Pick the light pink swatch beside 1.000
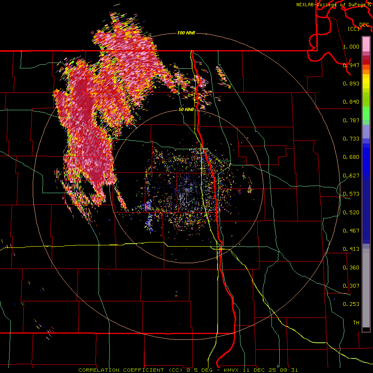373x373 pixels. 366,44
